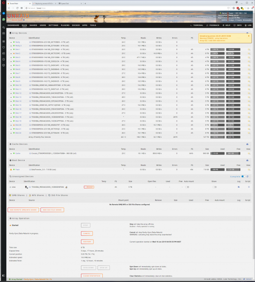Screen dimensions: 255x282
Task: Go back to previous browser page
Action: 9,8
